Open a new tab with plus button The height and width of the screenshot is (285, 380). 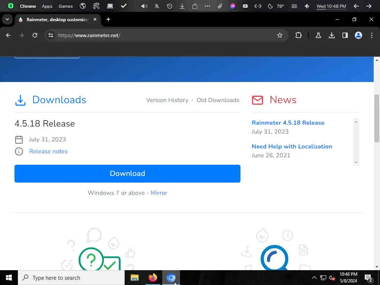click(108, 19)
